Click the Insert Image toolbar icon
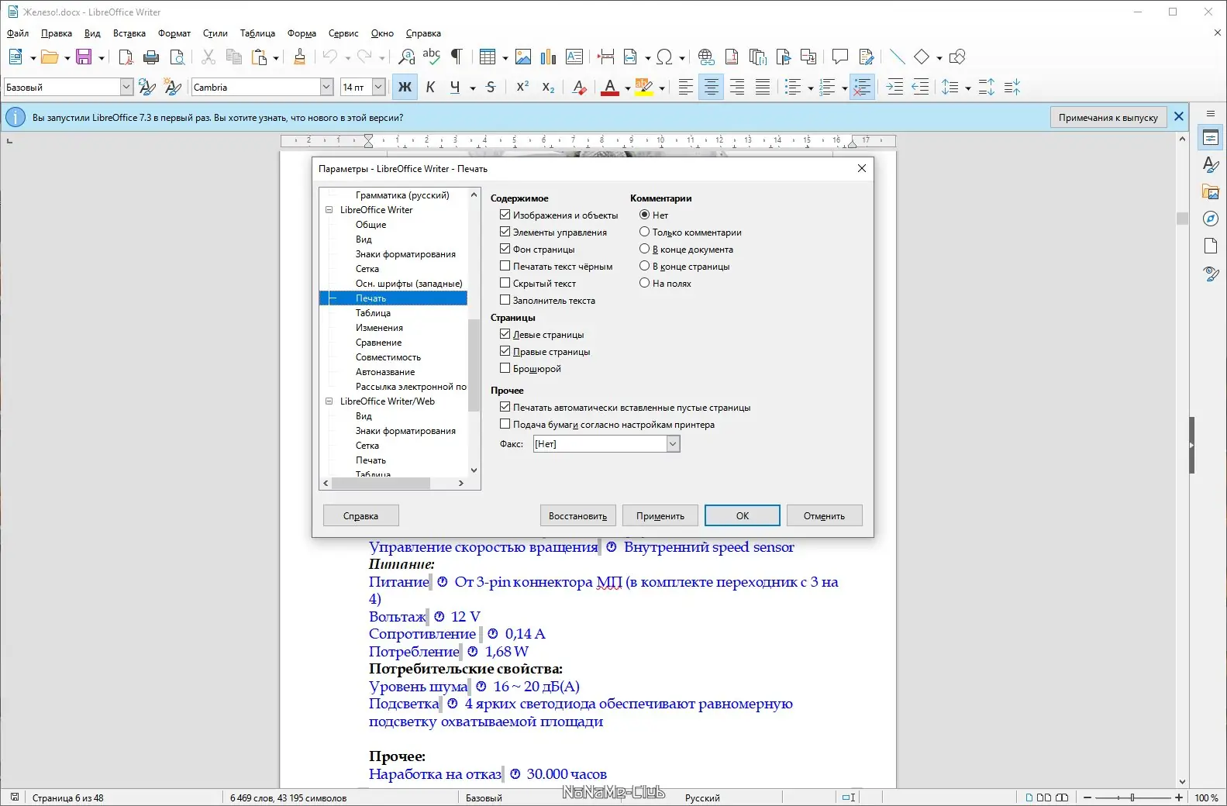This screenshot has height=806, width=1227. coord(523,57)
